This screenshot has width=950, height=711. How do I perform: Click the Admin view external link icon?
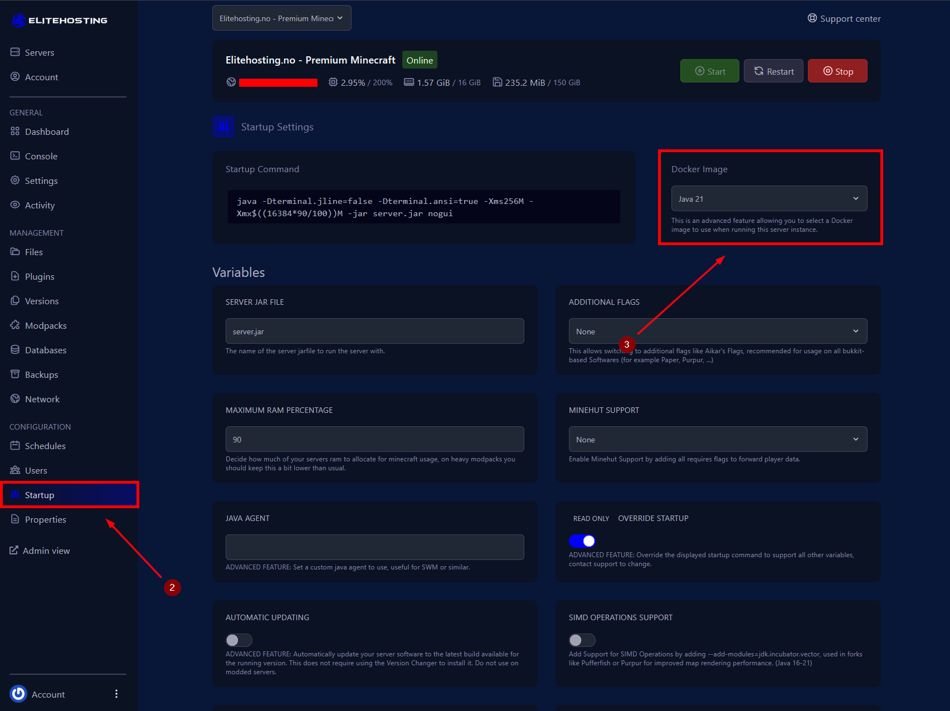pyautogui.click(x=14, y=551)
